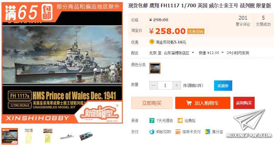Increase quantity with the plus button
The image size is (275, 146).
pyautogui.click(x=176, y=86)
